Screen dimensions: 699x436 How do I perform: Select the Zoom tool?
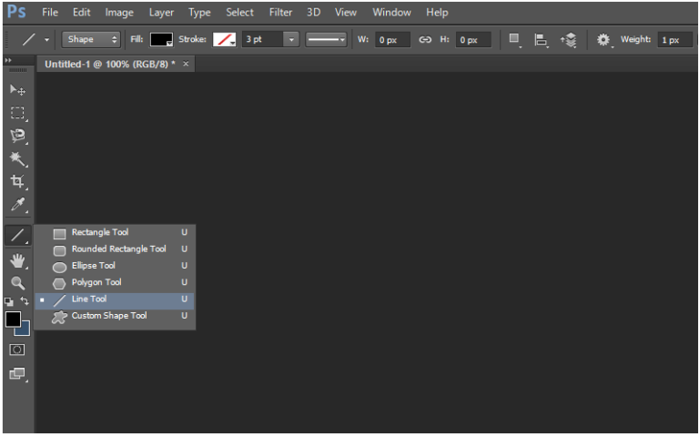pos(17,283)
